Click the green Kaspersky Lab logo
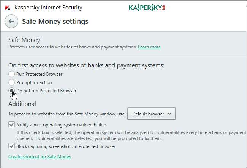Screen dimensions: 247x168 click(x=147, y=8)
